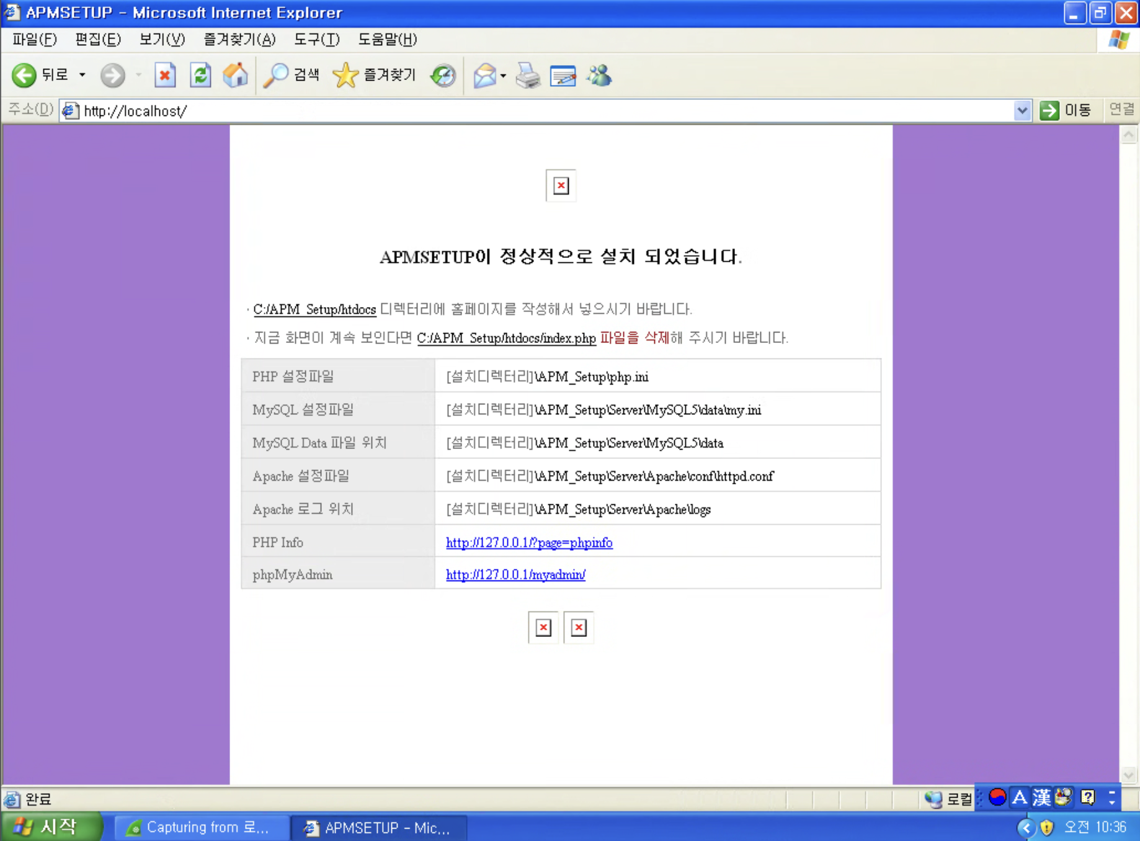This screenshot has width=1140, height=841.
Task: Open the Back button history dropdown arrow
Action: pyautogui.click(x=82, y=76)
